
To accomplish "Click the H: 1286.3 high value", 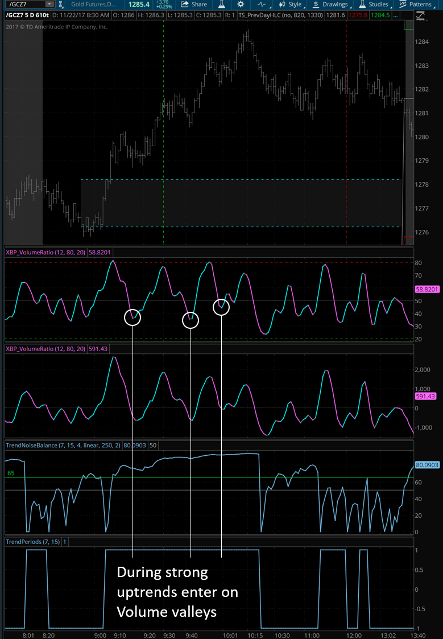I will (x=151, y=15).
